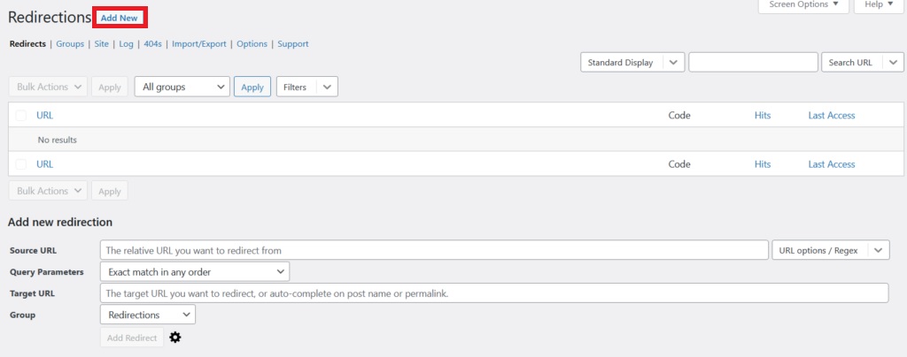Image resolution: width=907 pixels, height=357 pixels.
Task: Expand the arrow next to Filters
Action: 327,87
